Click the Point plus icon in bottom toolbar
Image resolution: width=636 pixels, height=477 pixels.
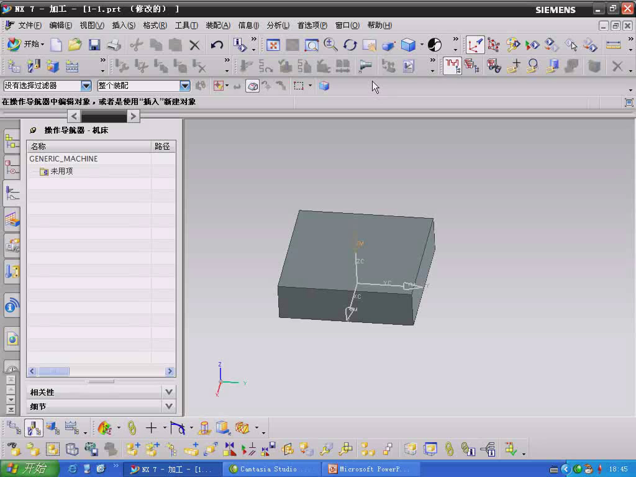[151, 427]
